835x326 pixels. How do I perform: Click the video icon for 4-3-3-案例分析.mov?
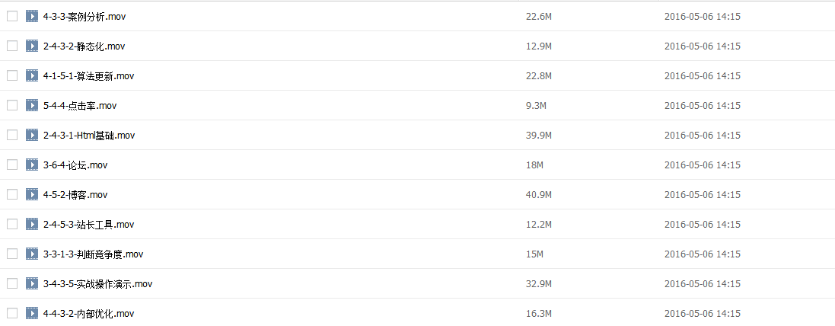point(31,16)
